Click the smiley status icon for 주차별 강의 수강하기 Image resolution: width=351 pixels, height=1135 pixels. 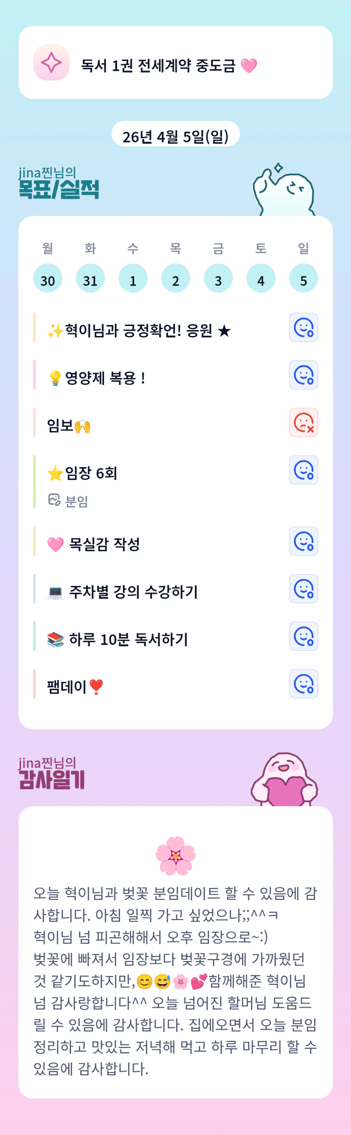(x=303, y=589)
